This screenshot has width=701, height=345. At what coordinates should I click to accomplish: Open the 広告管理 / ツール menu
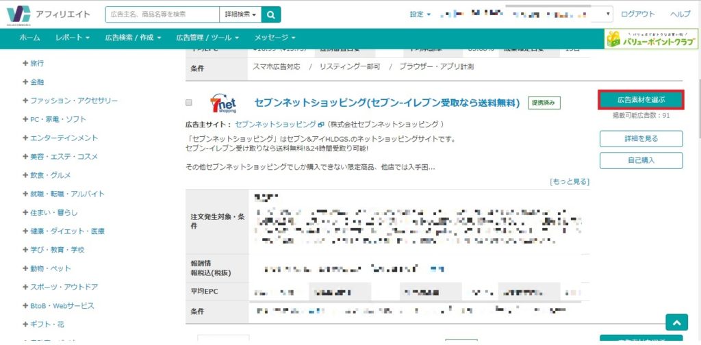(207, 38)
